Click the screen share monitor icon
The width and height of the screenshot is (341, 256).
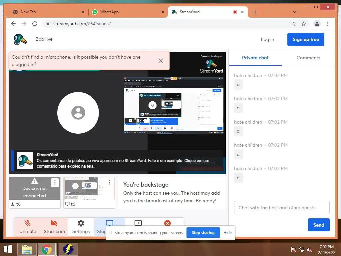coord(109,223)
